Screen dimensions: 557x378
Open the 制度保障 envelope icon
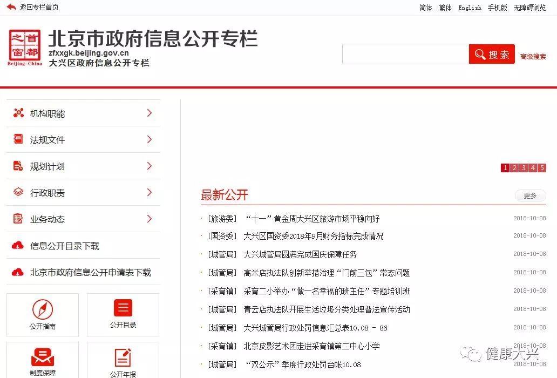(43, 357)
